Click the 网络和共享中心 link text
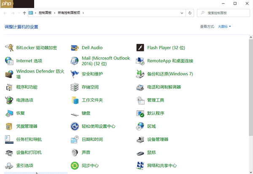 click(x=162, y=166)
